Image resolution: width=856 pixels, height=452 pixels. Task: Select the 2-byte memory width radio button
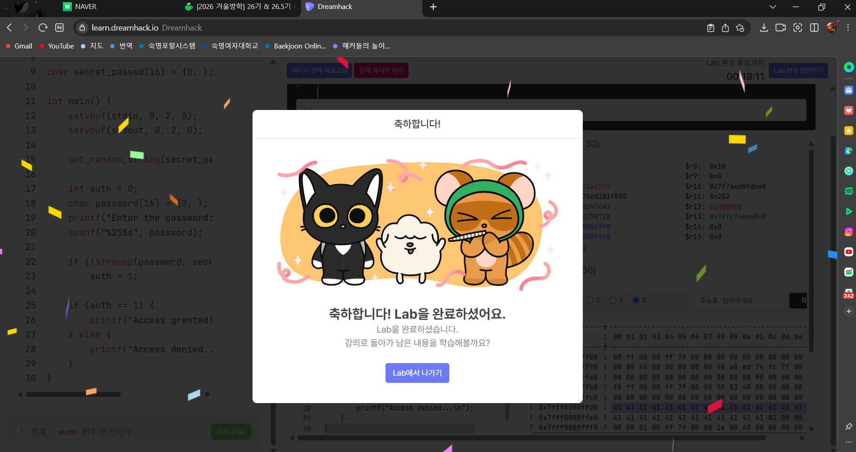(x=590, y=300)
